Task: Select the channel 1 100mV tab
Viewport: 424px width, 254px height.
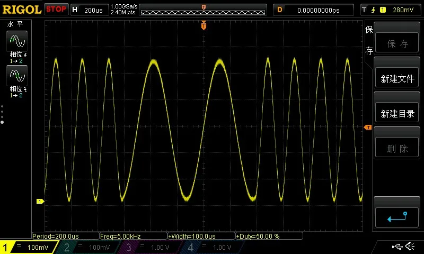Action: 29,247
